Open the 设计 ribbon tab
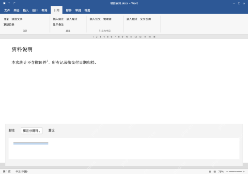248x174 pixels. tap(35, 10)
